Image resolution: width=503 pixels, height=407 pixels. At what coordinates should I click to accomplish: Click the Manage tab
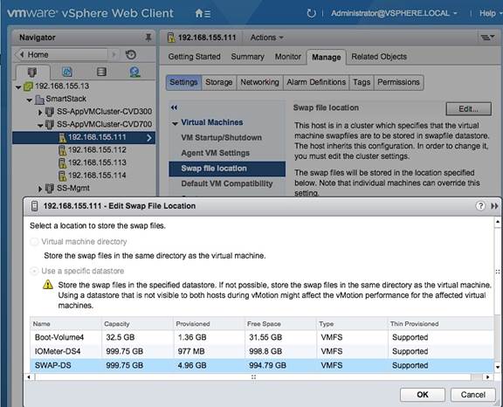pos(327,58)
